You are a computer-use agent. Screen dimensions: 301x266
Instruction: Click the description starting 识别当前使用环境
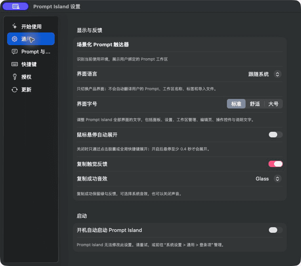(x=122, y=59)
